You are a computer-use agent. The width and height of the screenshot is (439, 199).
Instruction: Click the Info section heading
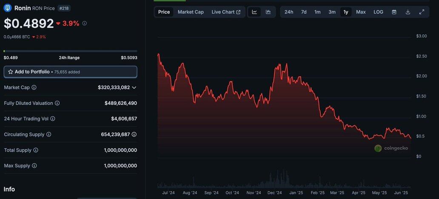pos(9,189)
